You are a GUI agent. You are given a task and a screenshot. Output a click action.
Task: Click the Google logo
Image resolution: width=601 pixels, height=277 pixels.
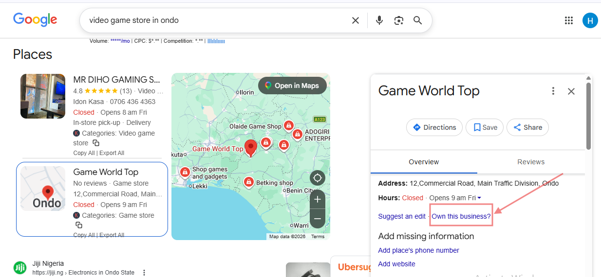tap(35, 19)
